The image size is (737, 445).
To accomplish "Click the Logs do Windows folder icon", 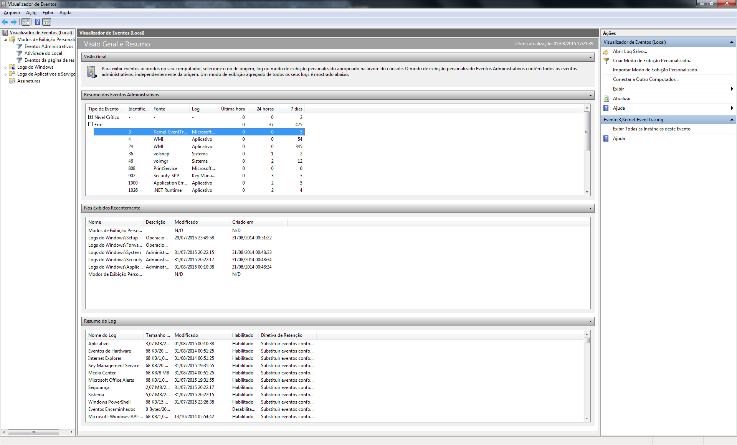I will pyautogui.click(x=12, y=67).
